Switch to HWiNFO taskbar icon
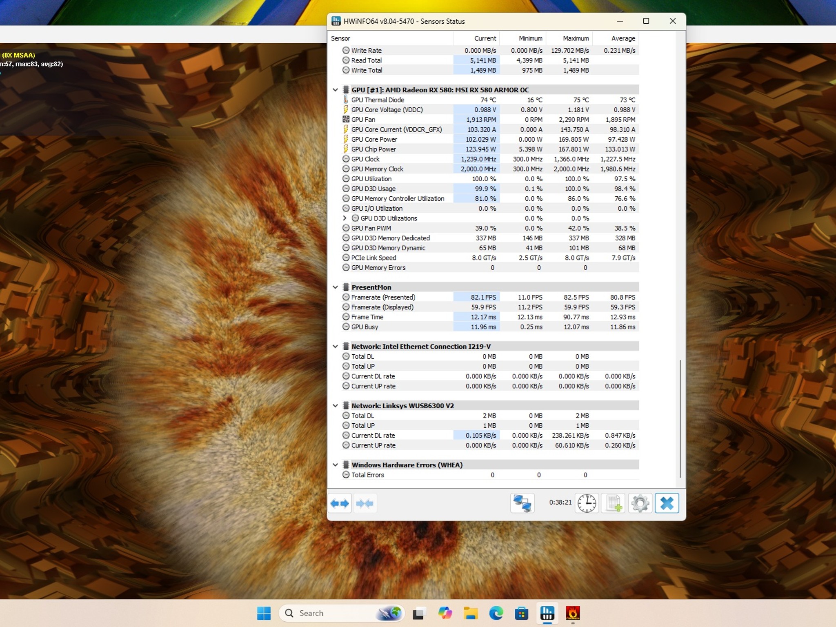The image size is (836, 627). 547,613
